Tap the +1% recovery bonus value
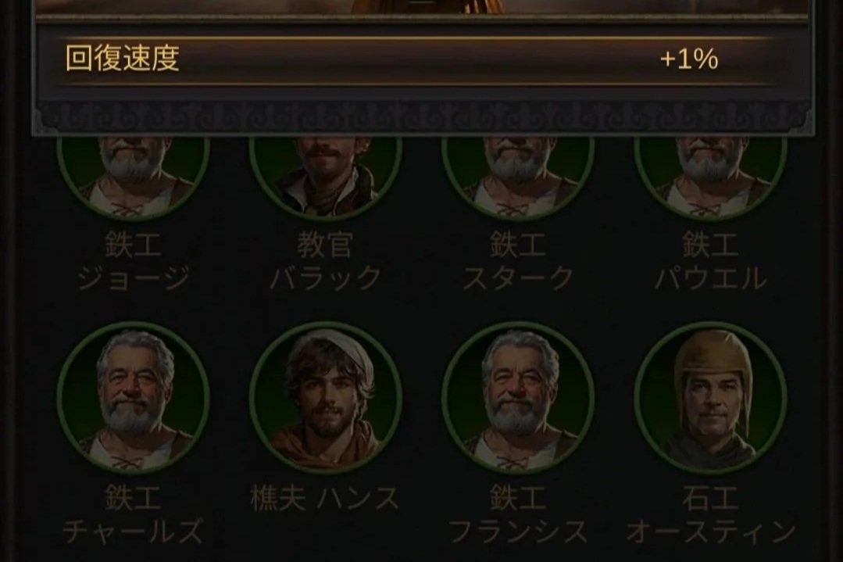Screen dimensions: 843x562 pyautogui.click(x=689, y=59)
